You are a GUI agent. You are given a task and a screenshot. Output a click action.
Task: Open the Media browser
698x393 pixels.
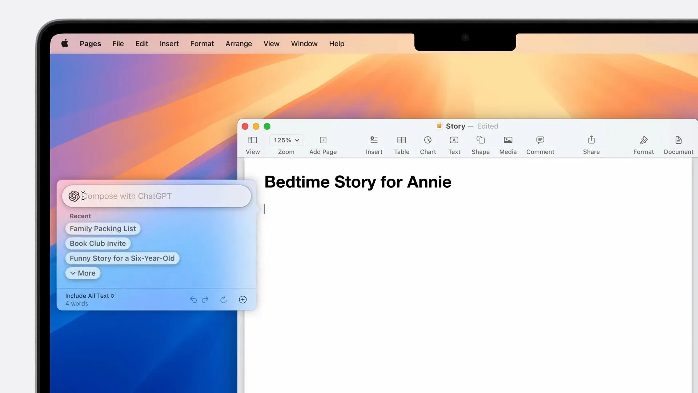point(508,144)
